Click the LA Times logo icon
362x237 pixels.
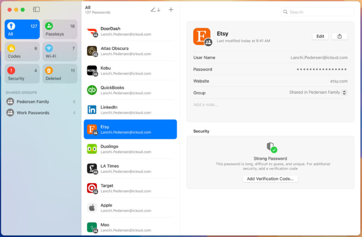92,168
